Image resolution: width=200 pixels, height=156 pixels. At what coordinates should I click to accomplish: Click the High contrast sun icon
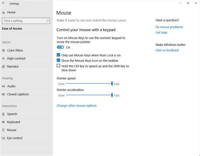pos(3,58)
